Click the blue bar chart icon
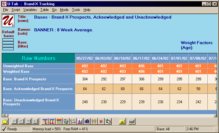 pos(87,121)
